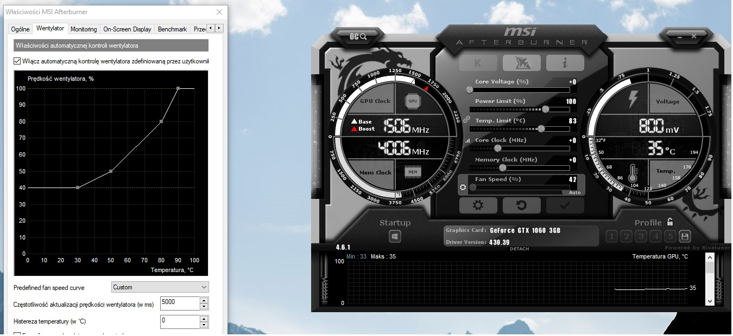Reset settings with the circular arrow button
Viewport: 733px width, 336px height.
click(x=521, y=205)
